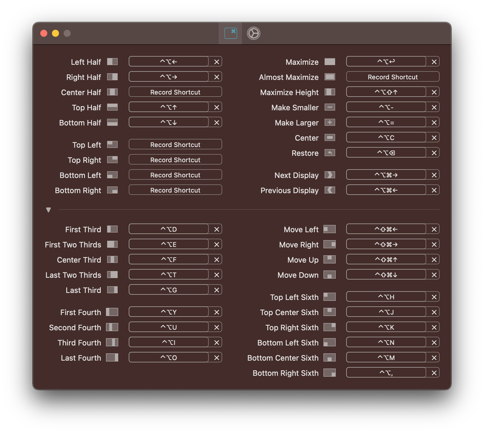Edit the Move Up shortcut field

(x=386, y=259)
